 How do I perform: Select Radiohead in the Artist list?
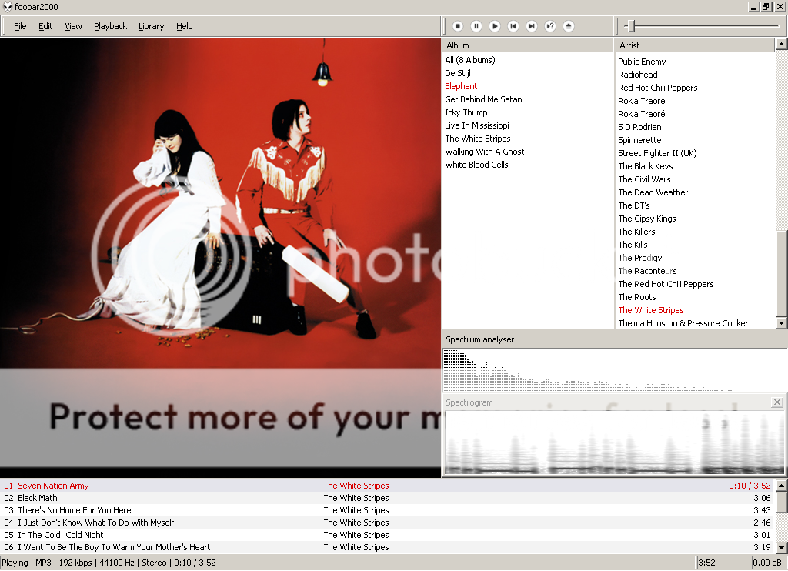(x=638, y=75)
